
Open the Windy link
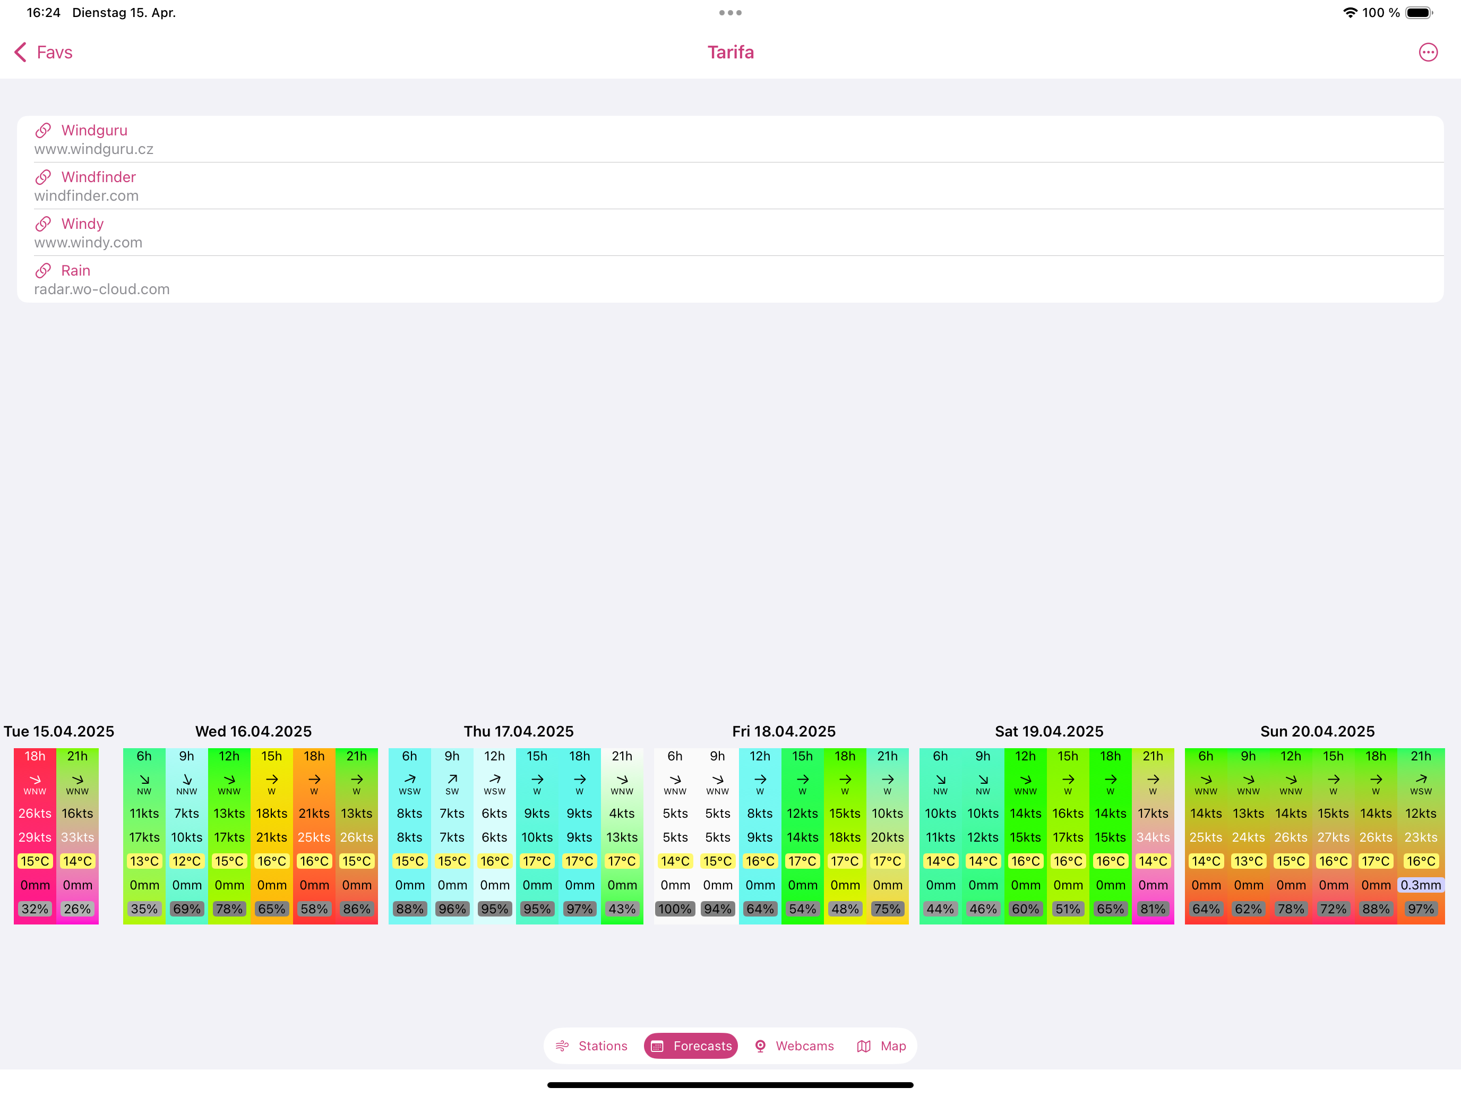(730, 233)
